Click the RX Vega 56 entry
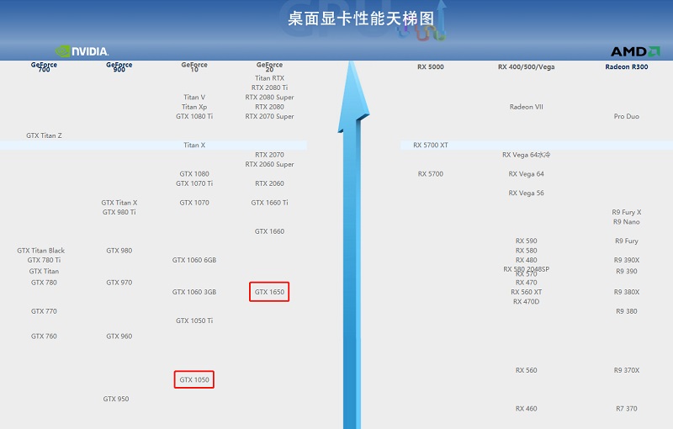 (x=527, y=193)
